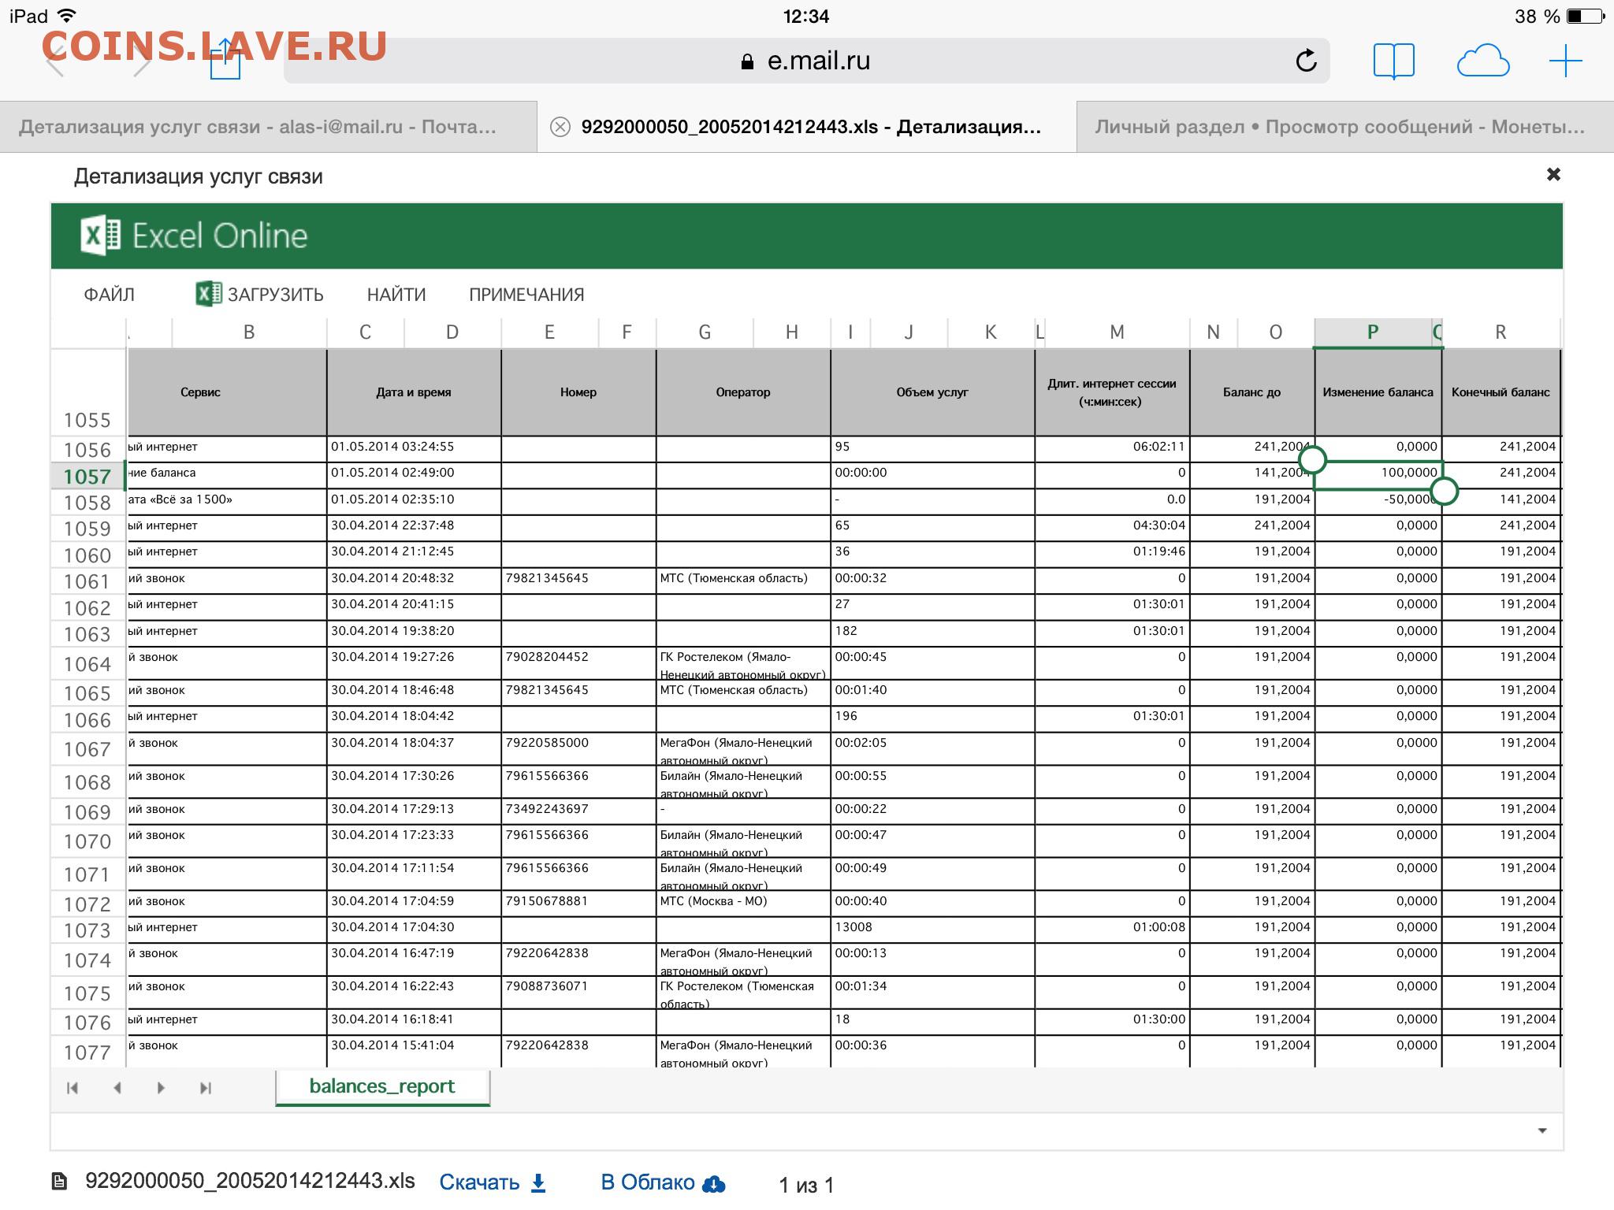This screenshot has height=1210, width=1614.
Task: Click the Сервис header cell
Action: [227, 392]
